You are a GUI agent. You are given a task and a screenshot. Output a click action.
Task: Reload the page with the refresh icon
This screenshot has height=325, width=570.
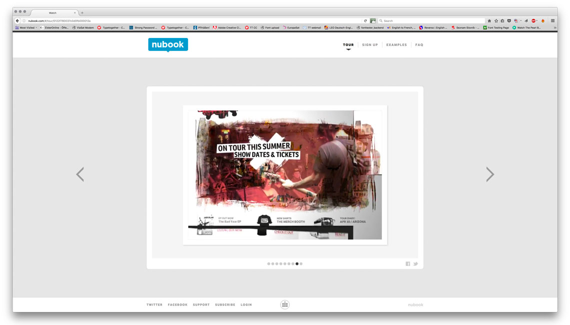click(x=365, y=20)
